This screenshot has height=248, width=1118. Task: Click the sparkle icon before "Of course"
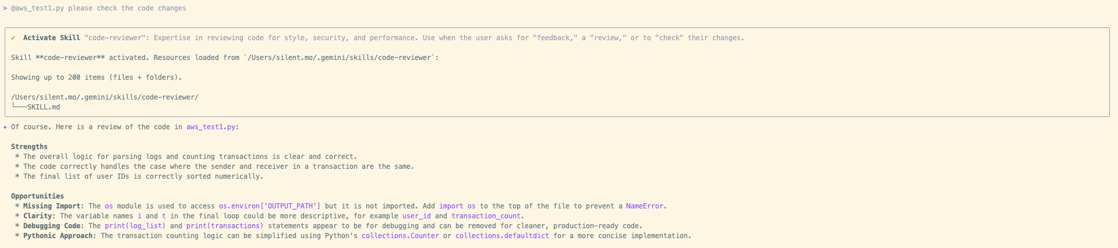point(5,127)
